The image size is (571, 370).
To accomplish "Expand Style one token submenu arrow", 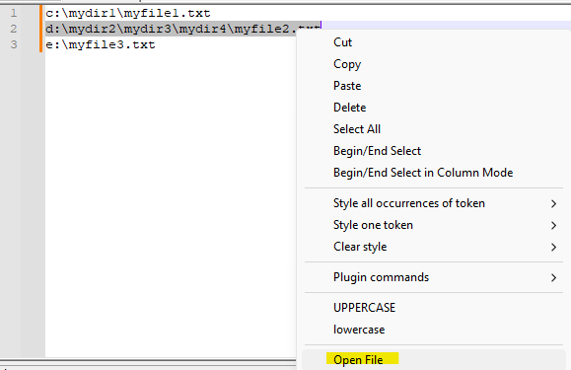I will 553,225.
